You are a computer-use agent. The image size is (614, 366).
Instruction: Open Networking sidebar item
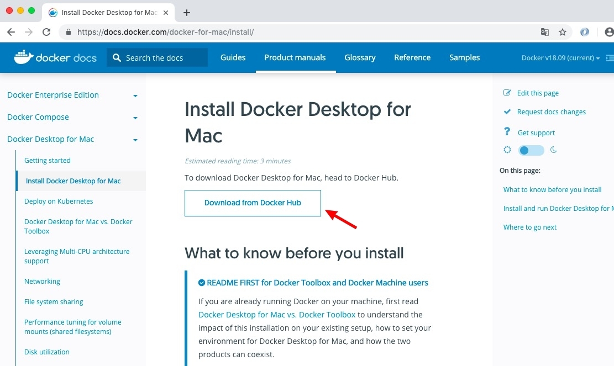pyautogui.click(x=43, y=282)
